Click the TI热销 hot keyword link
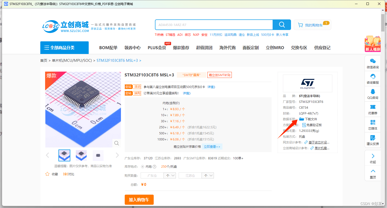 pos(159,35)
